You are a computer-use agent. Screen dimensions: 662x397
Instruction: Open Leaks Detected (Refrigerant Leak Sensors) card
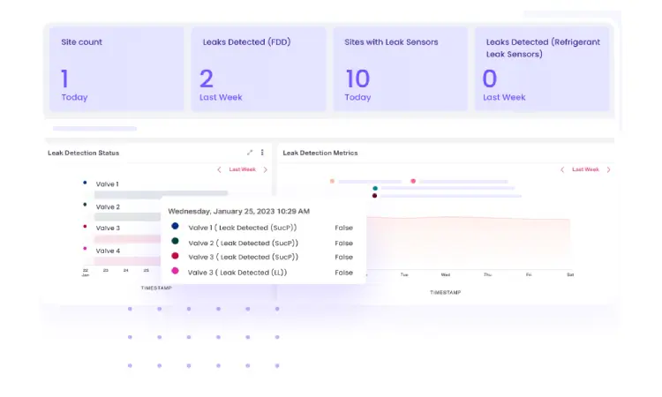543,69
